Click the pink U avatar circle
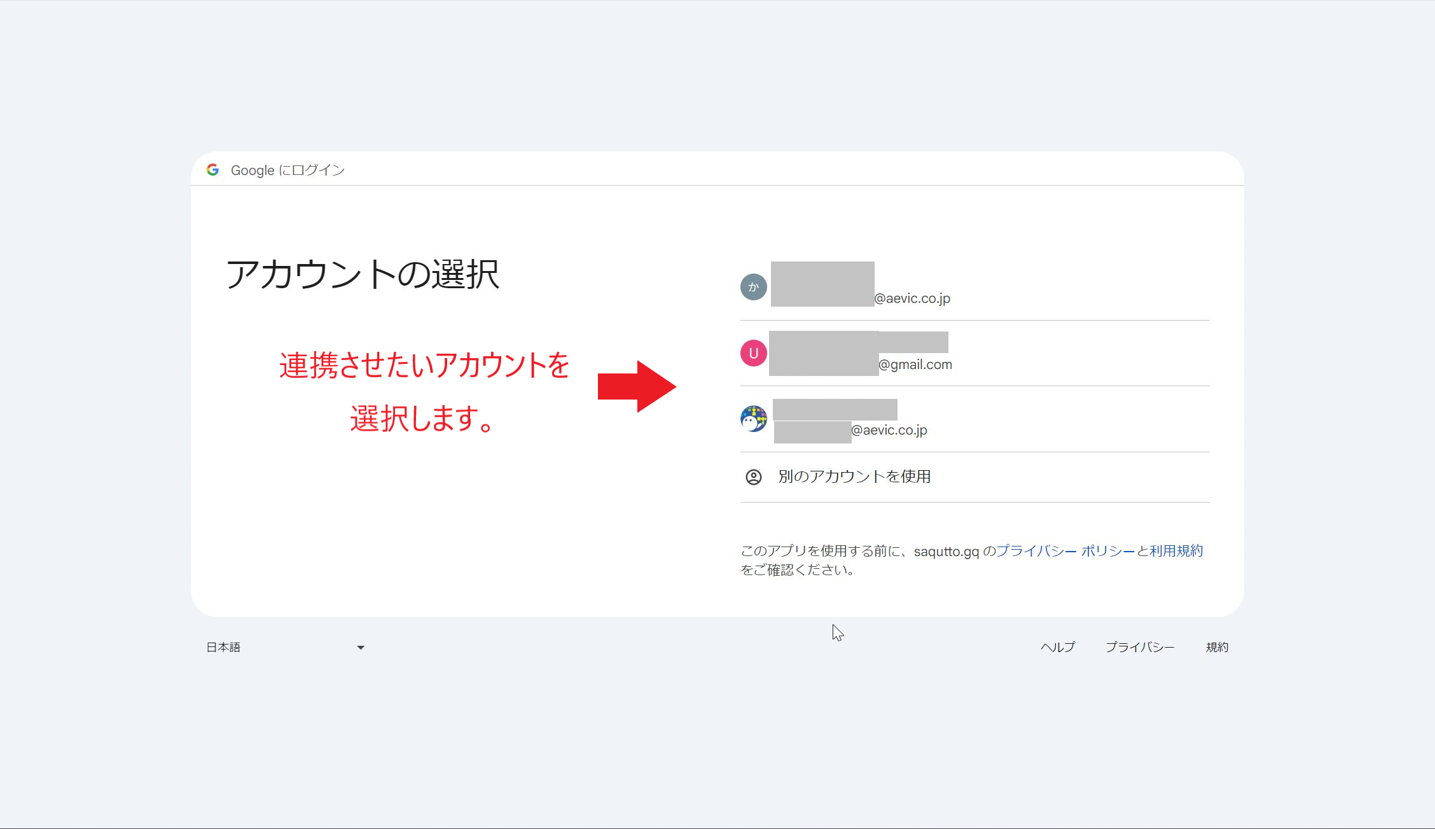 [x=753, y=354]
